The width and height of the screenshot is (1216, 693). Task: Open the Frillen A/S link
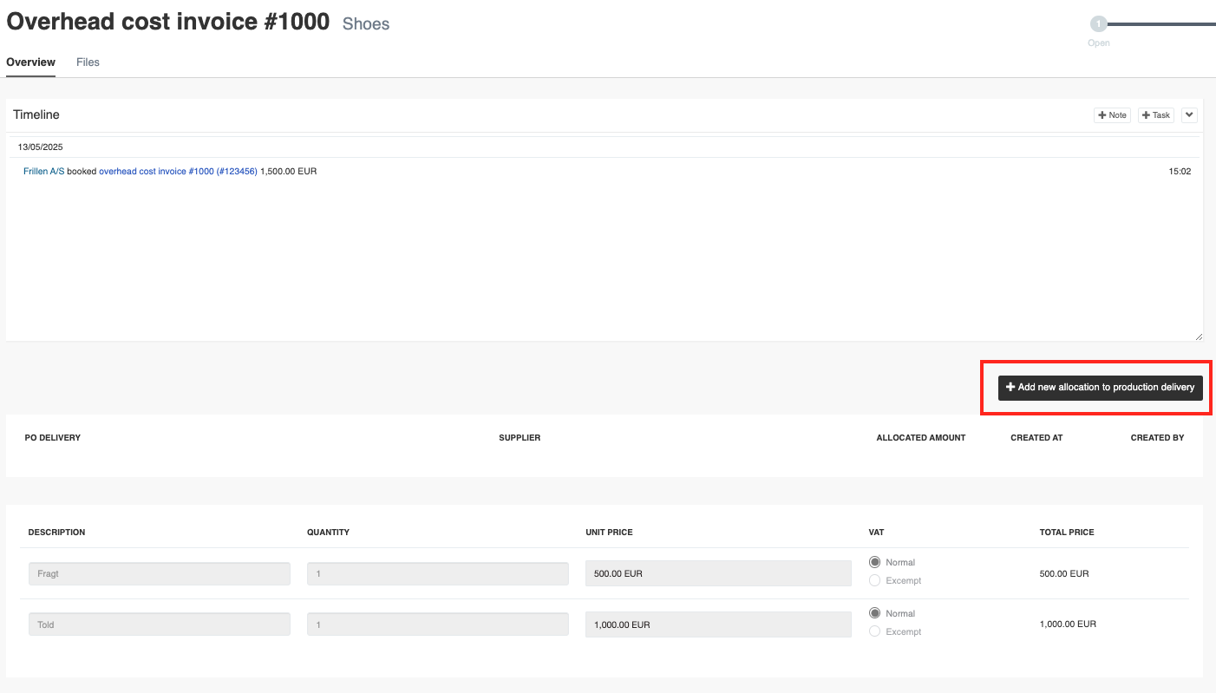coord(43,172)
